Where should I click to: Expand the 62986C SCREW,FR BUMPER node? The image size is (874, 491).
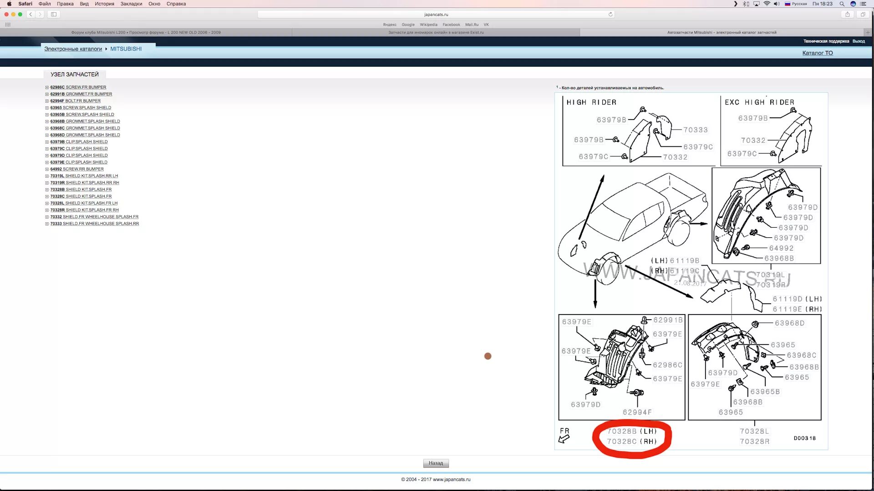coord(47,87)
